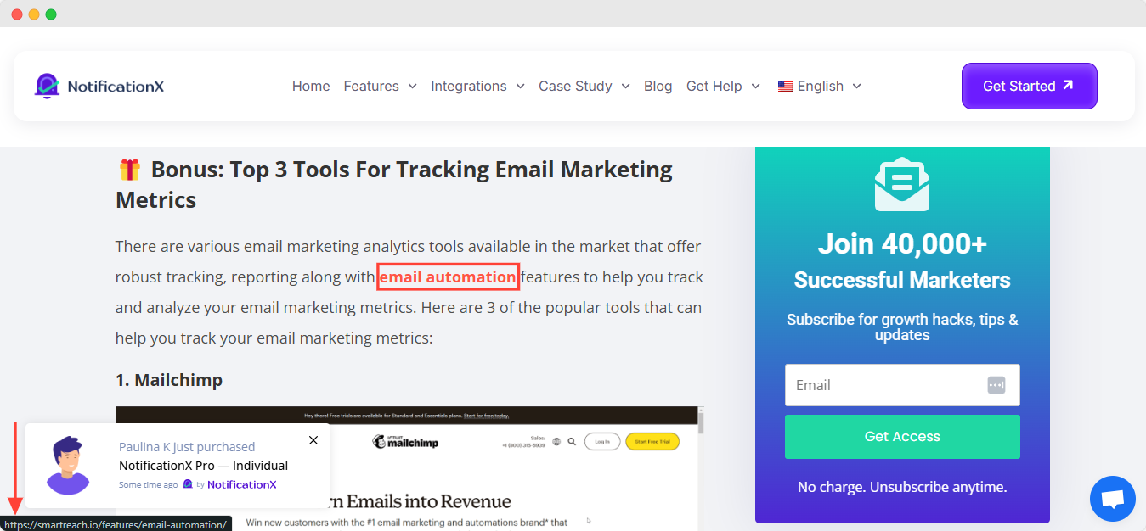Open the Case Study dropdown
The height and width of the screenshot is (531, 1146).
pyautogui.click(x=584, y=87)
